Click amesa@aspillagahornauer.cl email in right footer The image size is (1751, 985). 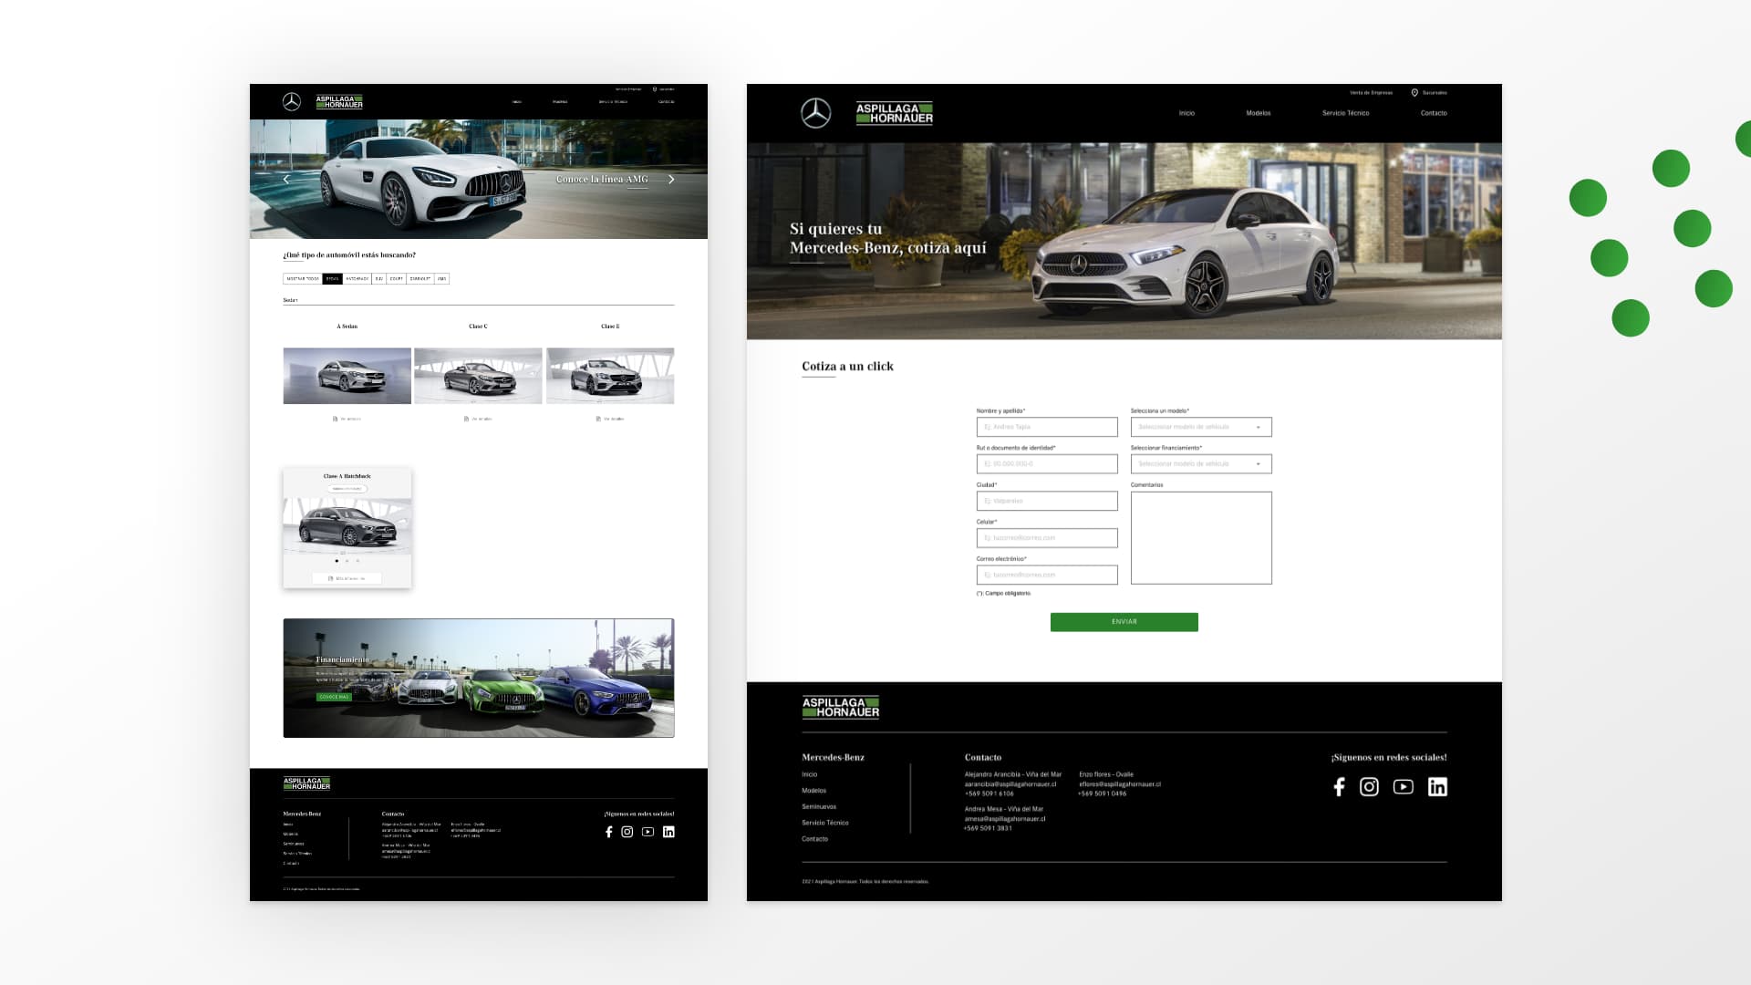pyautogui.click(x=1005, y=819)
